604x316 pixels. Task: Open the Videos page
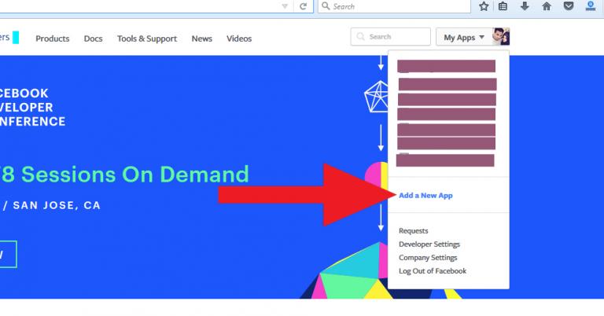239,39
